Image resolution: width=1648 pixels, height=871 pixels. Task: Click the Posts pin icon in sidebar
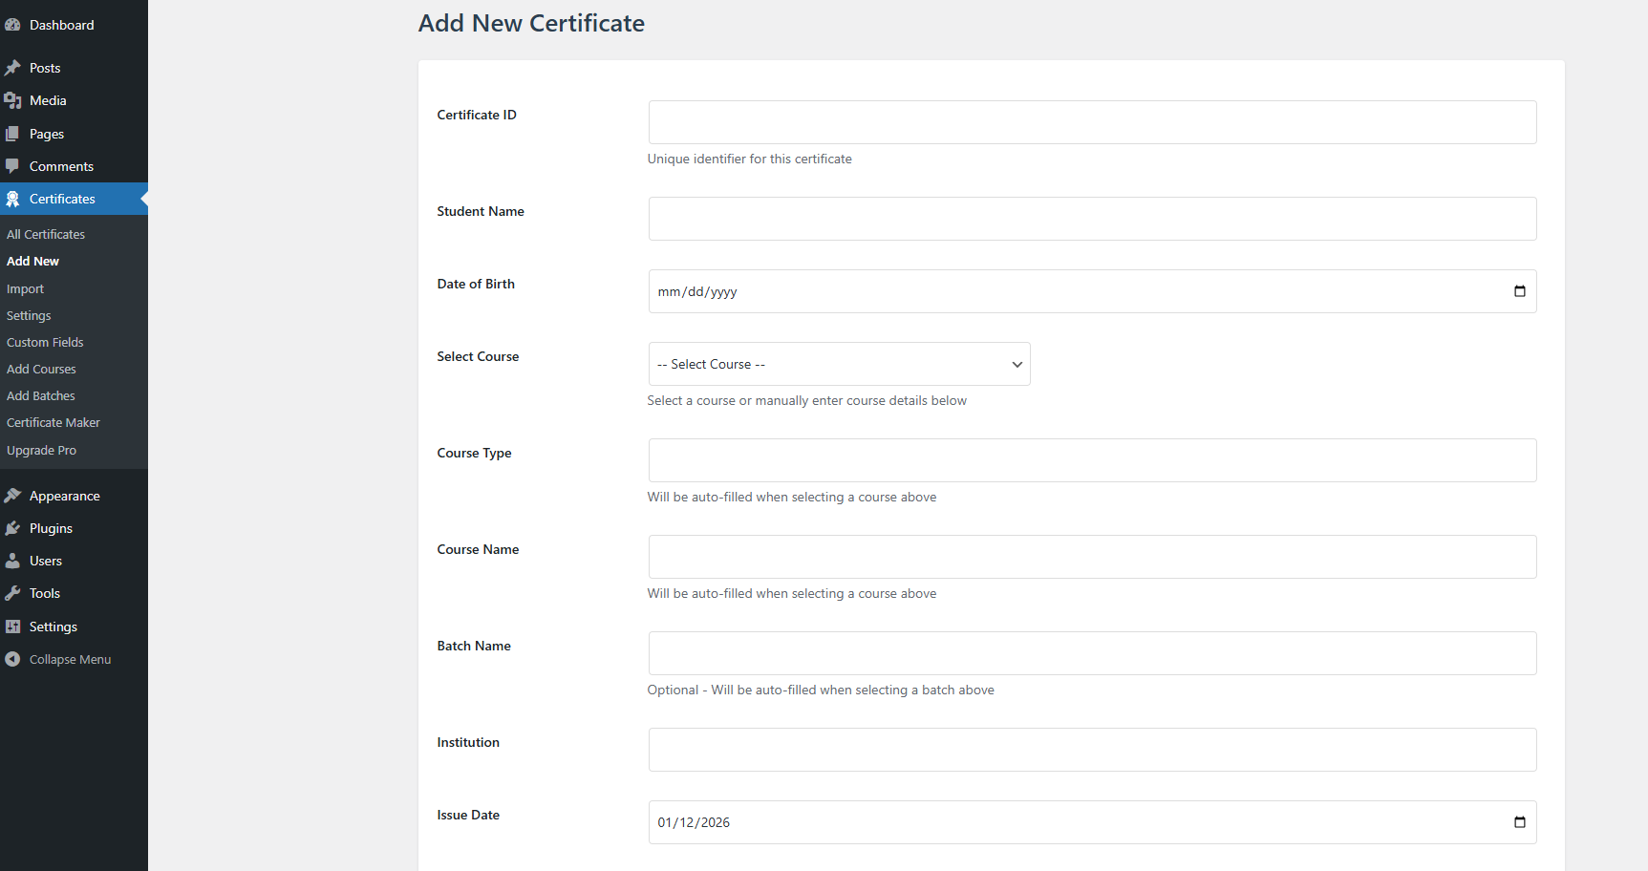14,67
